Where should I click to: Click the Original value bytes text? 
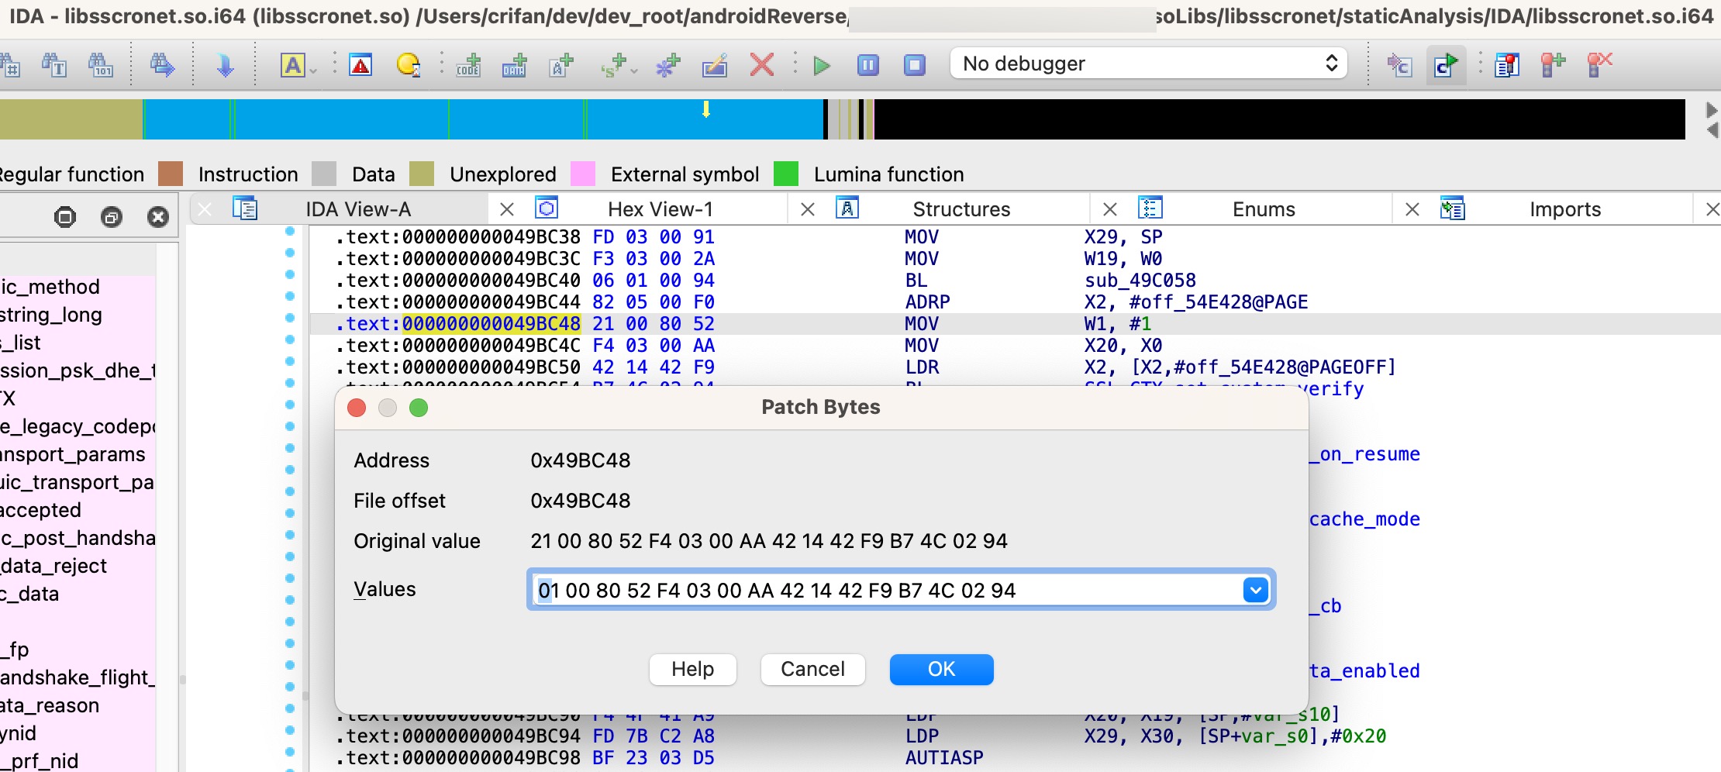click(769, 541)
